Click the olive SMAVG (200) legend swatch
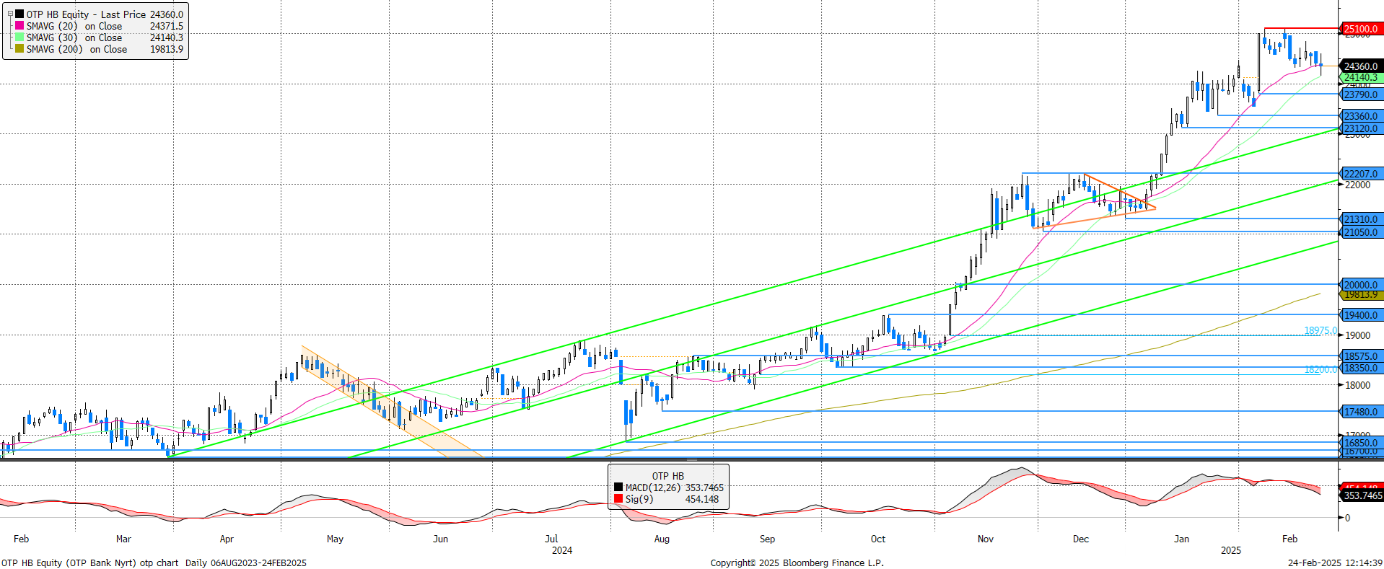This screenshot has height=569, width=1384. tap(19, 48)
